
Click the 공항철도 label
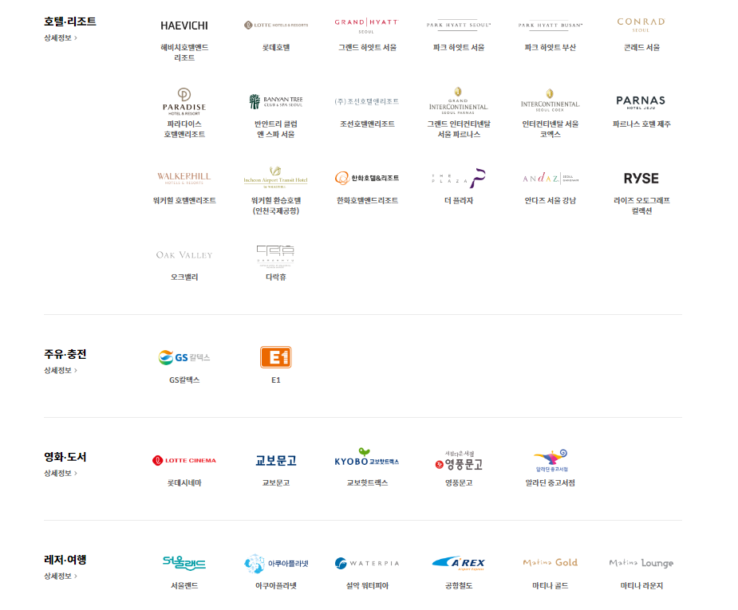pos(459,586)
